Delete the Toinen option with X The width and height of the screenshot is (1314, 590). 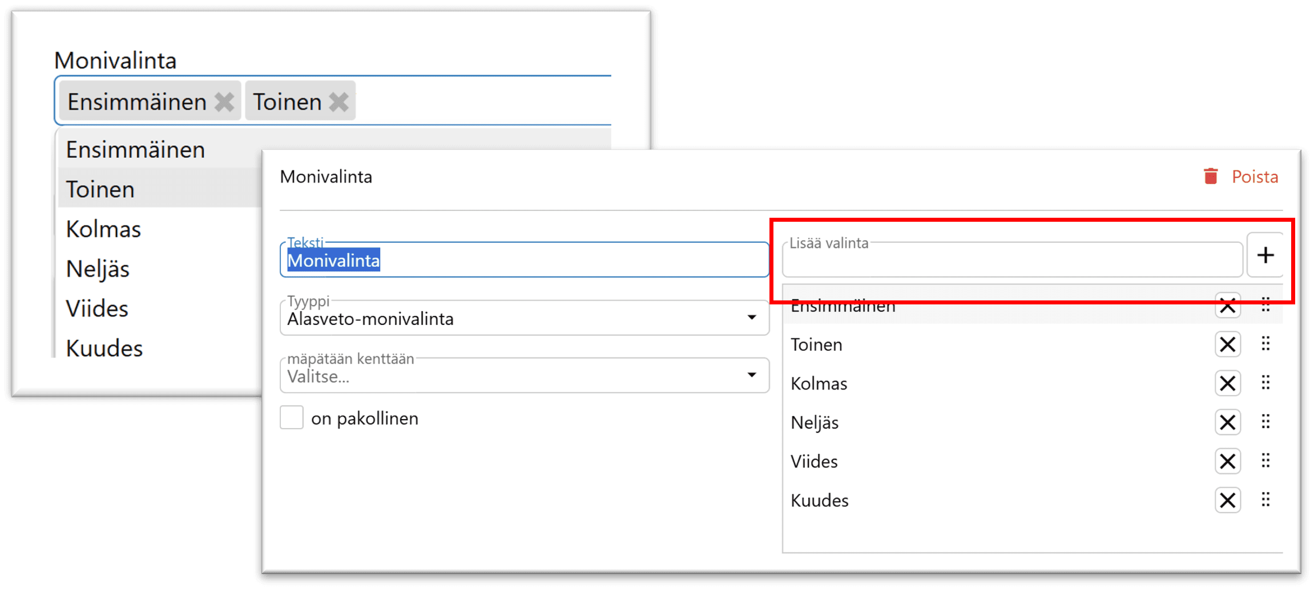tap(1227, 345)
